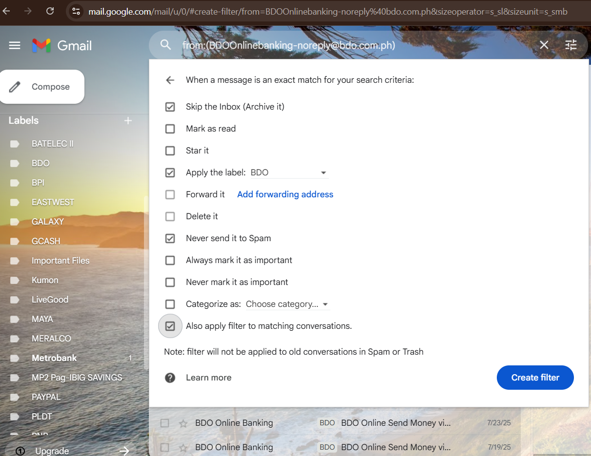Viewport: 591px width, 456px height.
Task: Open the site information icon in address bar
Action: [x=75, y=11]
